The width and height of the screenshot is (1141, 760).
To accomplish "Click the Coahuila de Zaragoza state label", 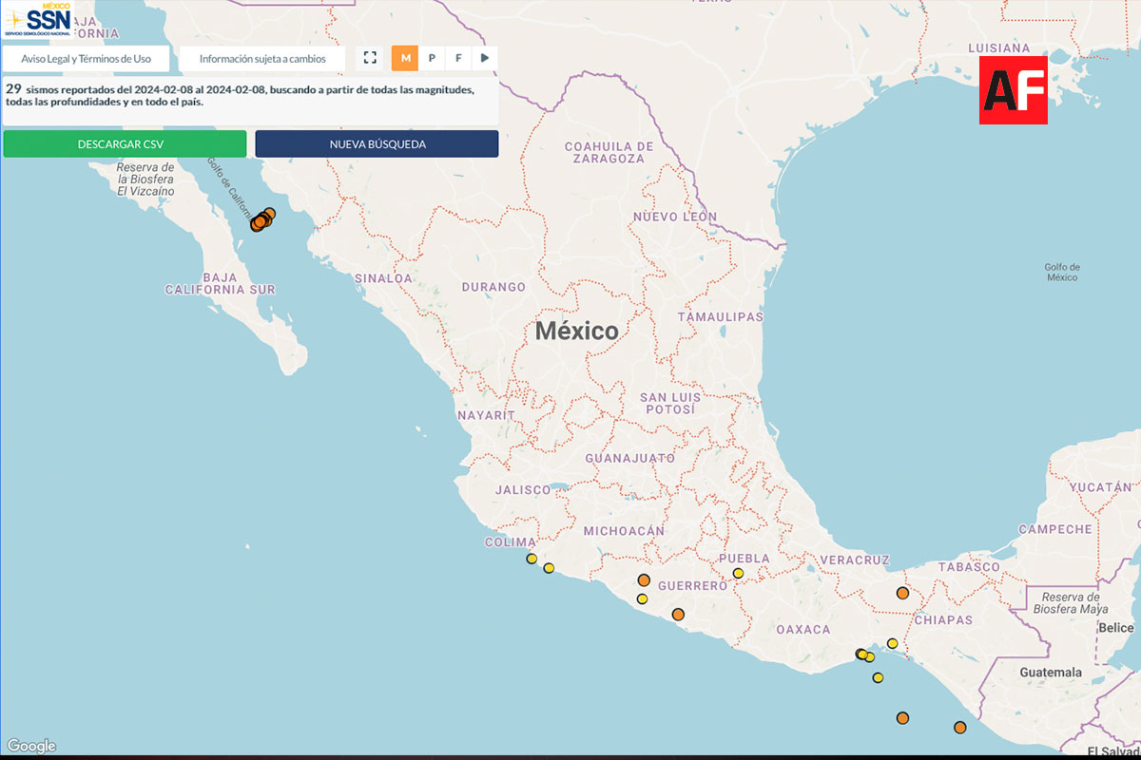I will coord(609,152).
